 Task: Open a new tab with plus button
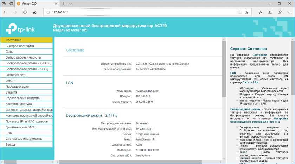[x=64, y=4]
